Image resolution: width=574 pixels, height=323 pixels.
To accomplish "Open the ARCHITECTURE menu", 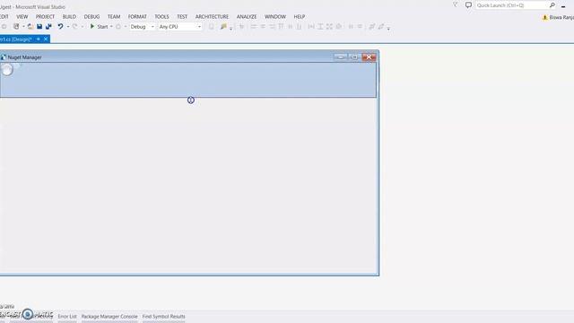I will 212,16.
